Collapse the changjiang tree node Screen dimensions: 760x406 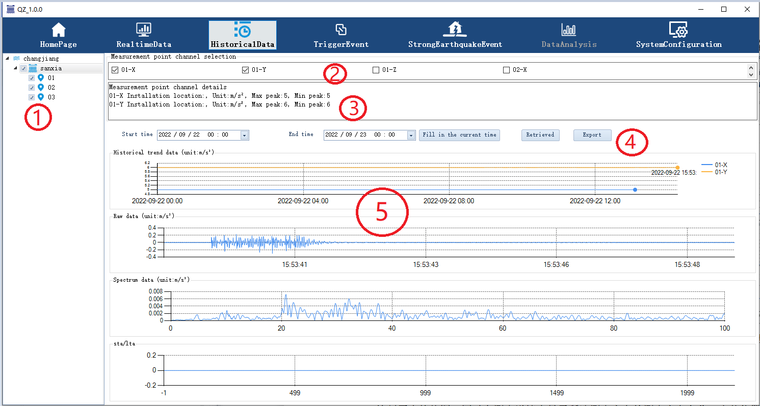8,59
